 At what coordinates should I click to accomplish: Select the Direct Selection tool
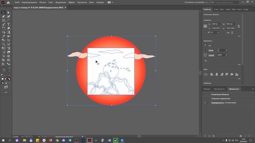(9, 12)
